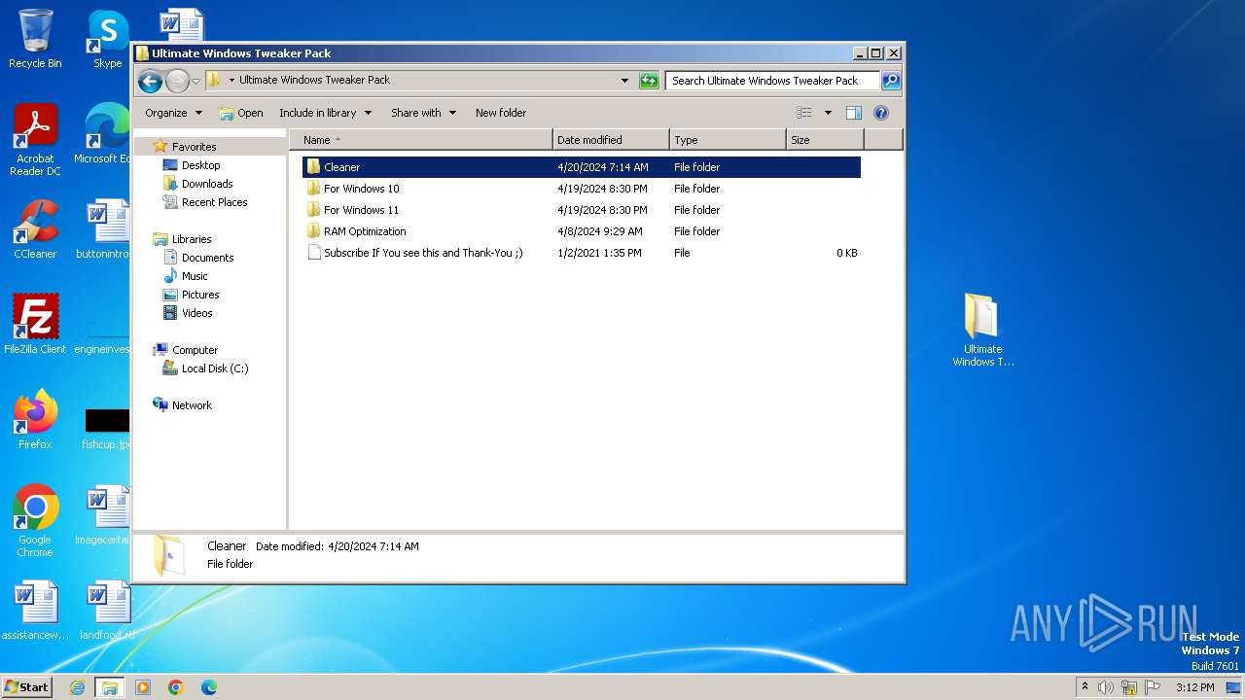Select the fishcup.jpg desktop file

pyautogui.click(x=107, y=428)
